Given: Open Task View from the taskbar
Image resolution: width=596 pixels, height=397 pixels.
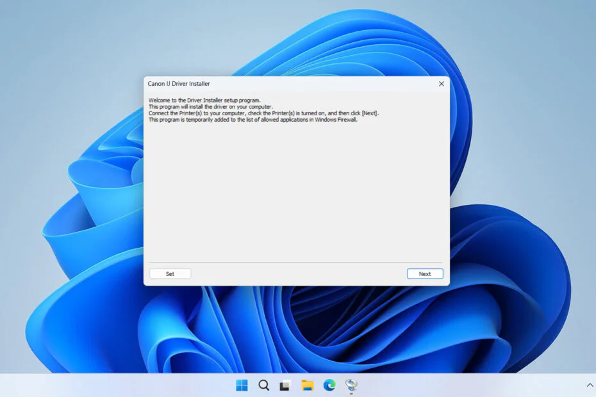Looking at the screenshot, I should coord(285,385).
